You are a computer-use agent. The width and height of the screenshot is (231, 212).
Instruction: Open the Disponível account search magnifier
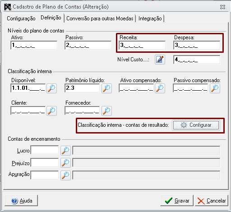tap(51, 88)
